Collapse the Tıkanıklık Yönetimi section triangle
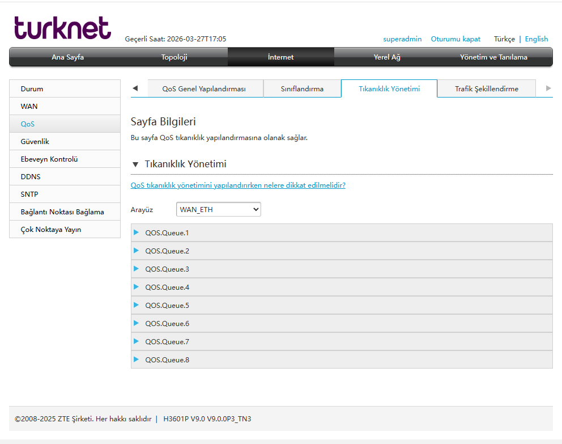This screenshot has height=444, width=562. click(x=135, y=164)
